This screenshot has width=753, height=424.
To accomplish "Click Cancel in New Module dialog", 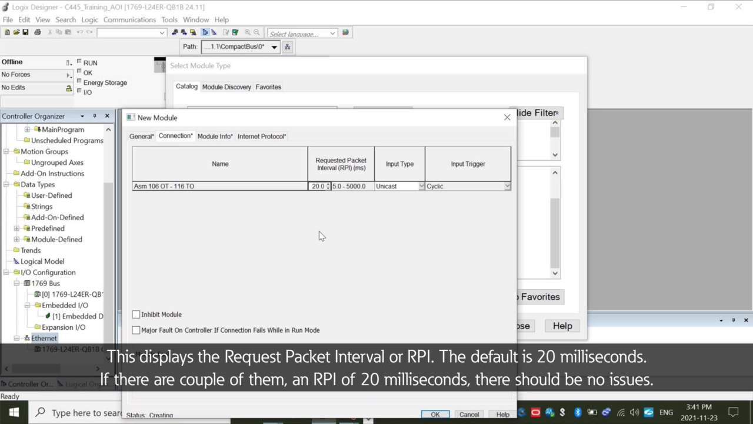I will 469,415.
